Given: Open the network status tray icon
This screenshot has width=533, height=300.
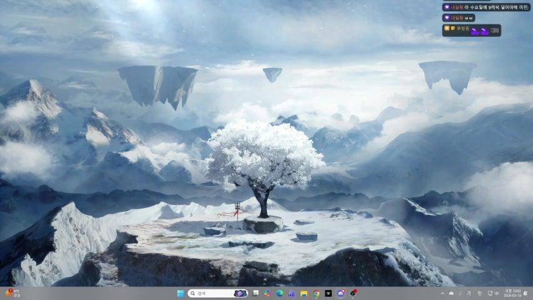Looking at the screenshot, I should tap(490, 293).
